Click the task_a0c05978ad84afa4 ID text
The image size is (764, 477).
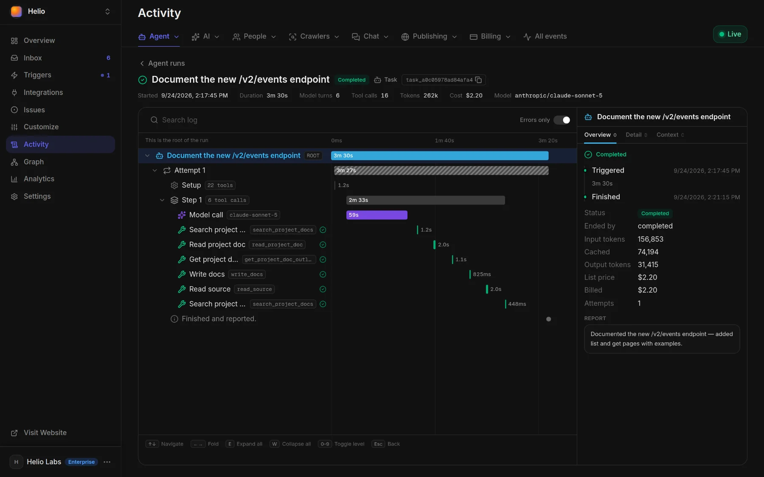439,80
